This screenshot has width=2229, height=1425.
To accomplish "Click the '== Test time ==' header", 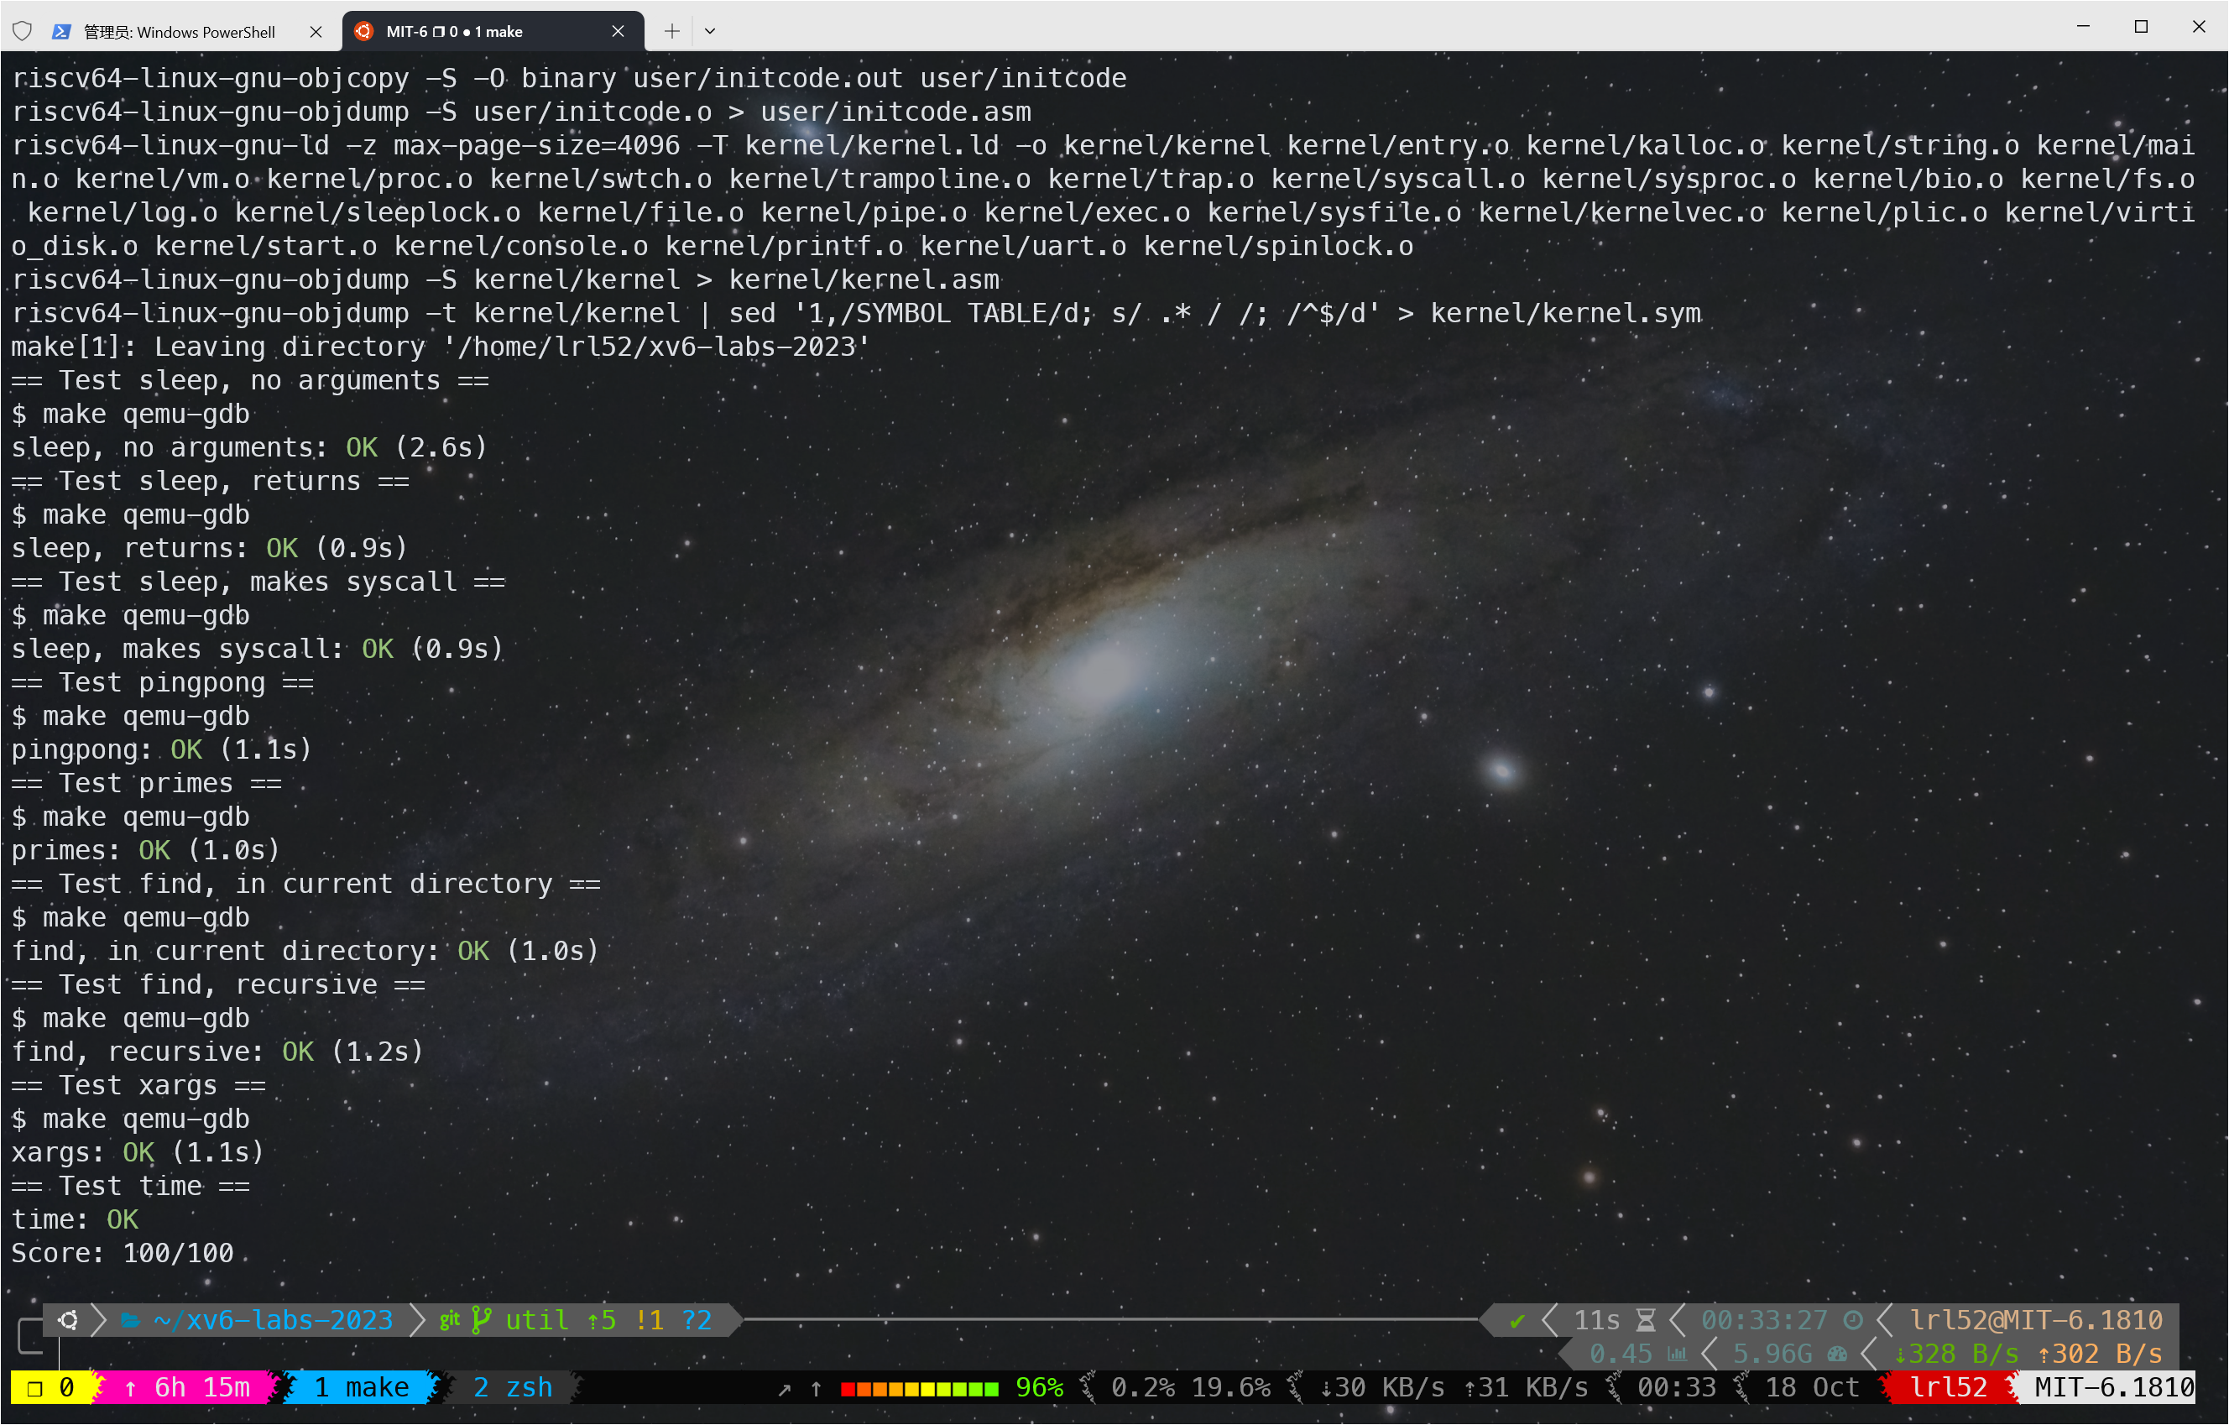I will (131, 1187).
